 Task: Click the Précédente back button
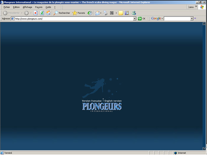[11, 13]
